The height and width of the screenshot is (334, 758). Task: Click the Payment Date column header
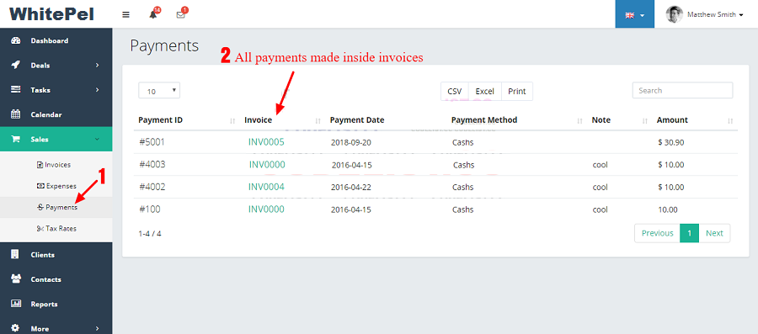point(357,119)
